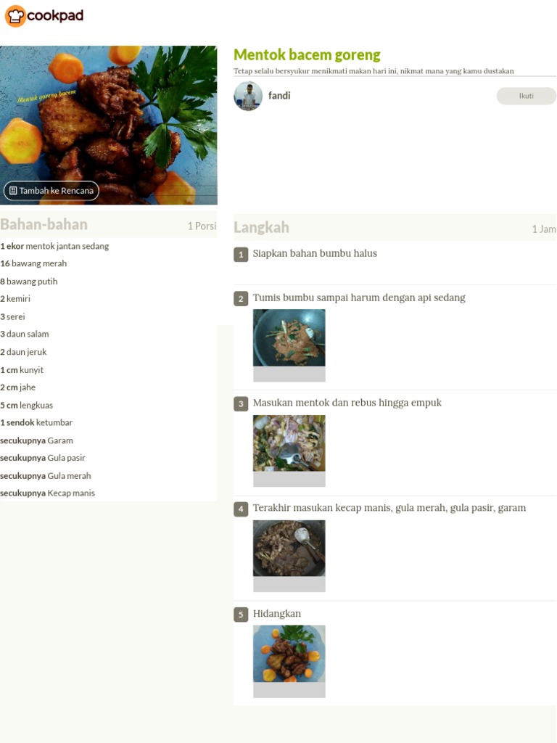The height and width of the screenshot is (743, 557).
Task: Select step text 'Siapkan bahan bumbu halus'
Action: click(315, 253)
